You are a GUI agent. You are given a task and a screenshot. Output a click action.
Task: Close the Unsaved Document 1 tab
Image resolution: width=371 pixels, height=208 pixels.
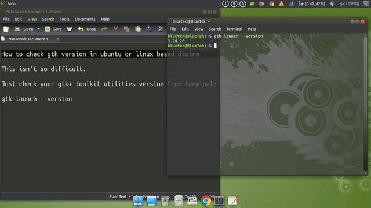click(x=57, y=39)
